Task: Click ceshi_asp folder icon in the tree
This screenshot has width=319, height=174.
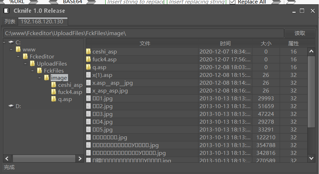Action: click(x=54, y=85)
